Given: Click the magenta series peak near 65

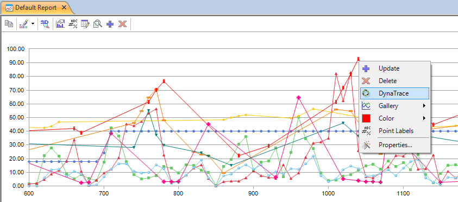Looking at the screenshot, I should click(x=298, y=97).
